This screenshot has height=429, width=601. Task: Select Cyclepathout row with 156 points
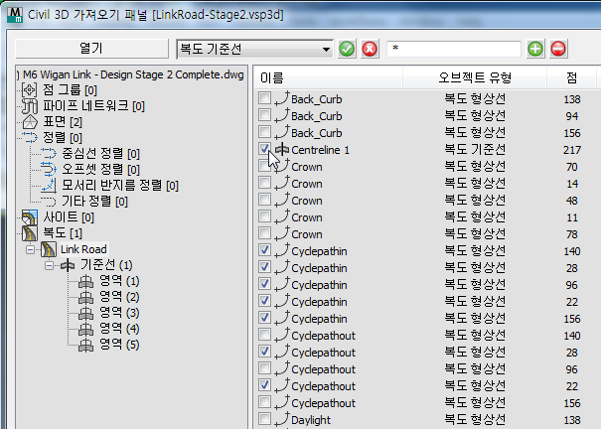point(425,402)
